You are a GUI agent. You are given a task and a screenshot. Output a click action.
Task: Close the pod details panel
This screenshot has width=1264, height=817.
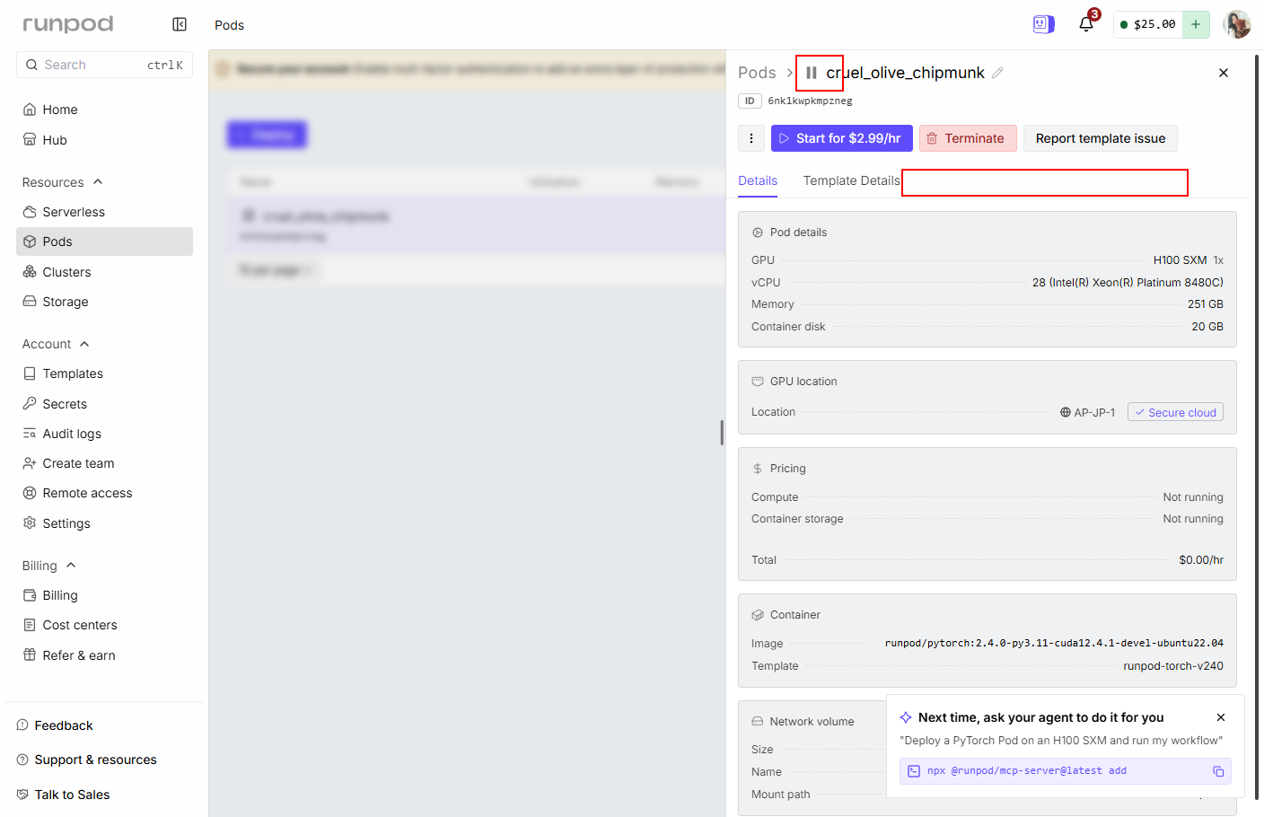(1224, 73)
